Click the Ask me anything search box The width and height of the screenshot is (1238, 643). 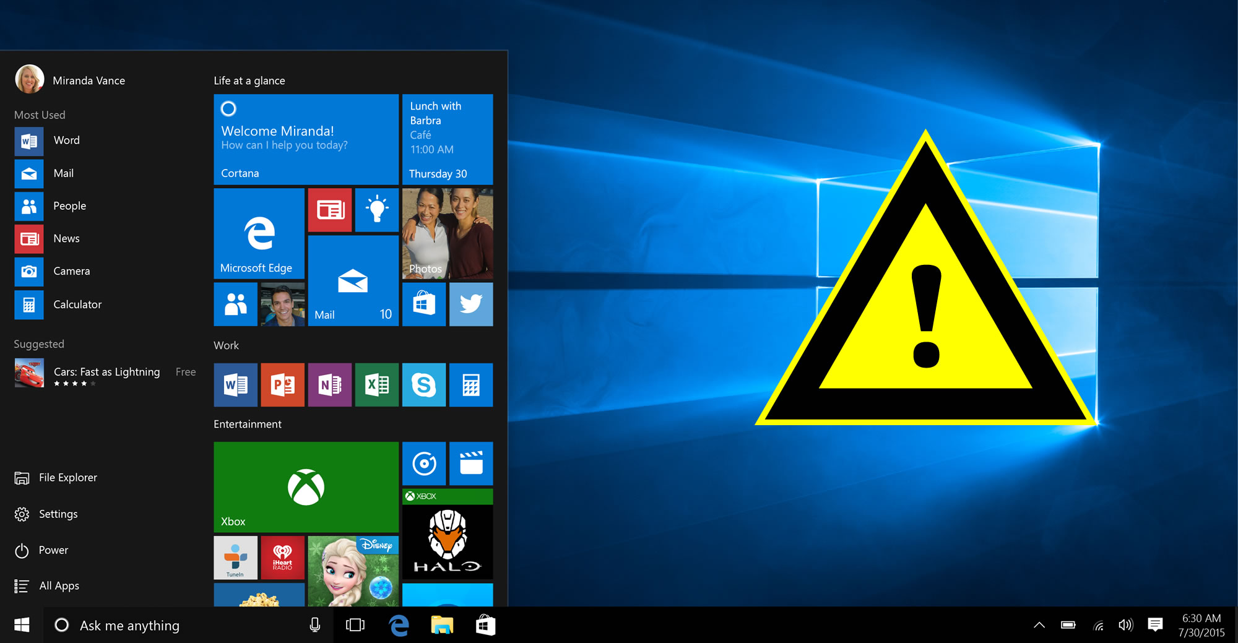(x=189, y=625)
